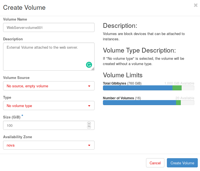Grab the Description textarea resize handle
Image resolution: width=200 pixels, height=171 pixels.
pos(93,69)
